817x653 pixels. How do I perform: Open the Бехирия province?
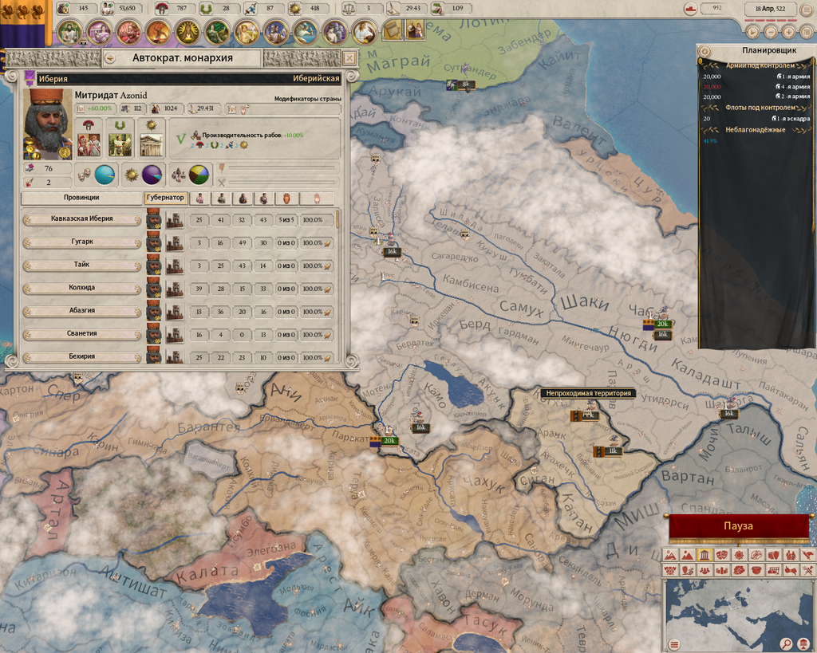pyautogui.click(x=82, y=356)
